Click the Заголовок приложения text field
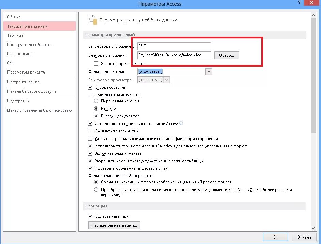Screen dimensions: 321x244 pyautogui.click(x=174, y=46)
